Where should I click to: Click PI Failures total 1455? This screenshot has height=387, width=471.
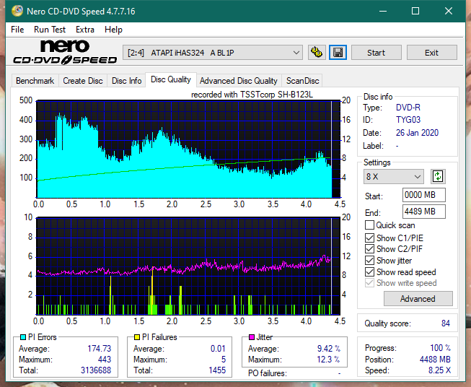pos(217,370)
